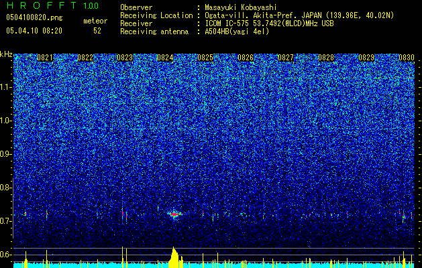Image resolution: width=422 pixels, height=268 pixels.
Task: Click the HROFFT 1.0.0 title text
Action: coord(52,5)
